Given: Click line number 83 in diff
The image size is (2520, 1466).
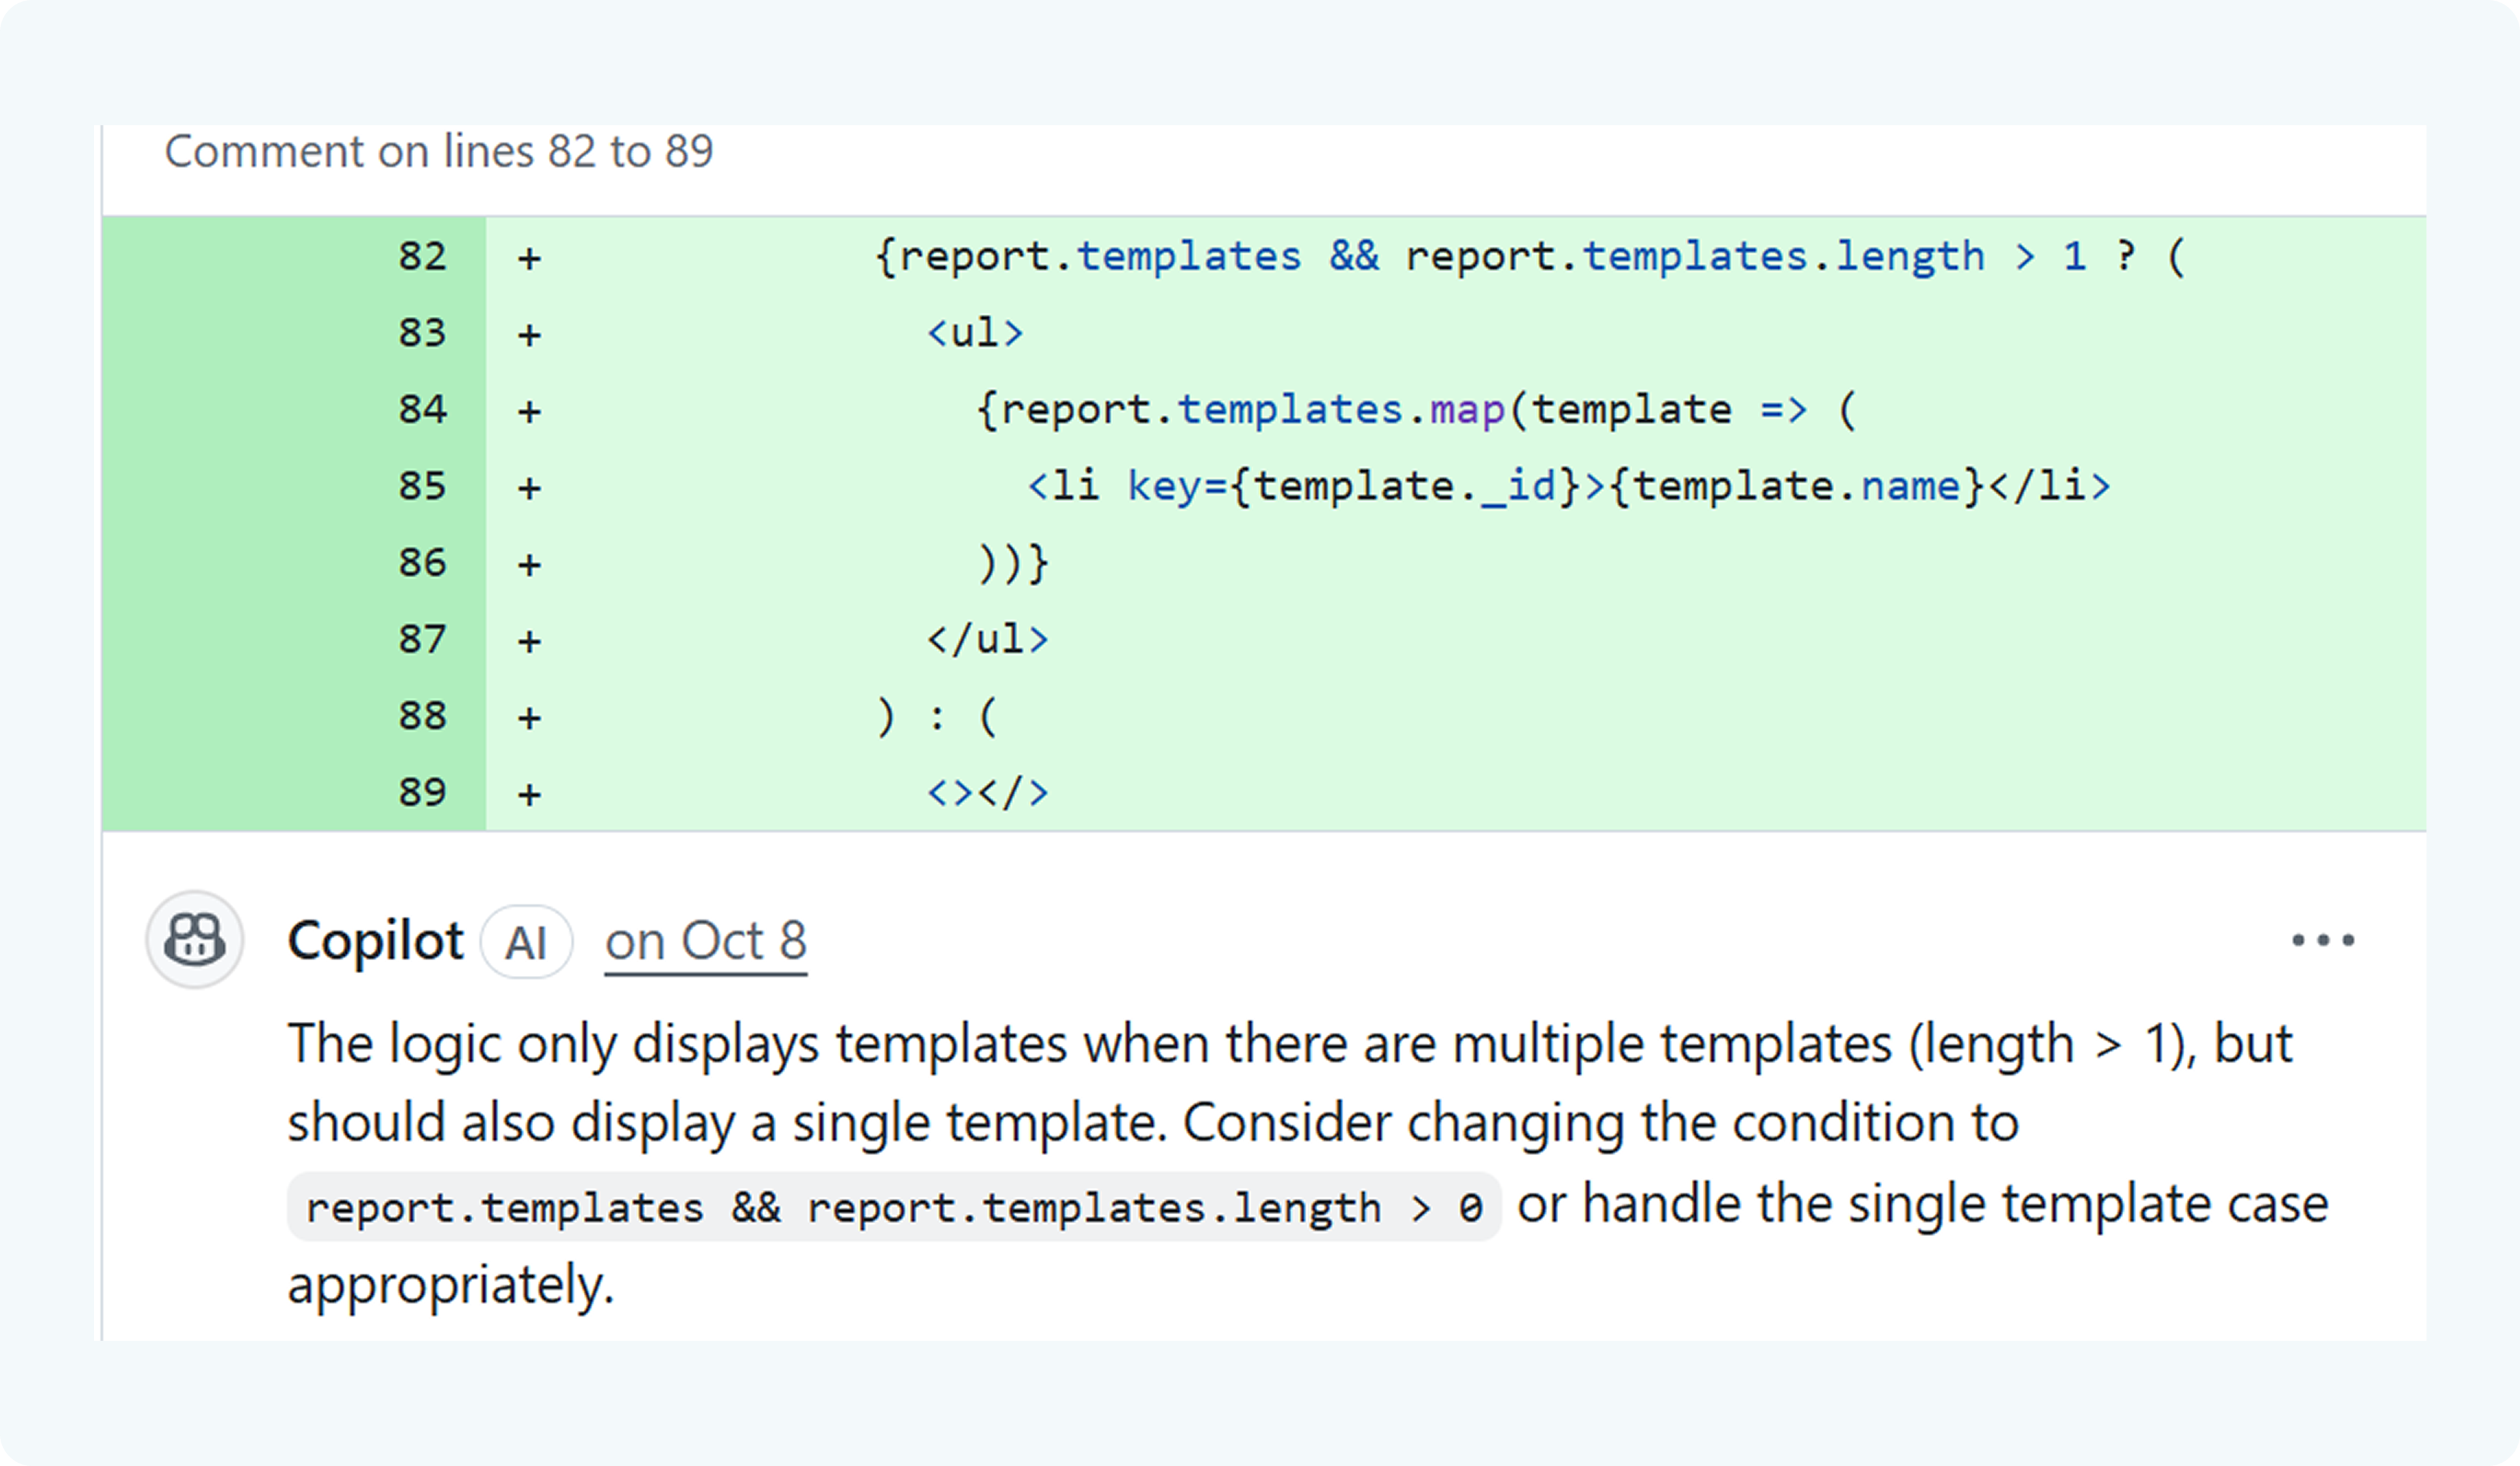Looking at the screenshot, I should tap(422, 333).
